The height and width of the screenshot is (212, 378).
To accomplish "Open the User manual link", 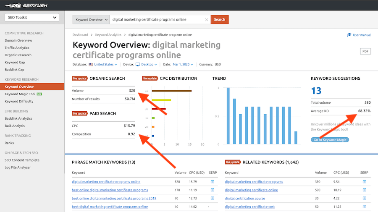I will (x=362, y=35).
